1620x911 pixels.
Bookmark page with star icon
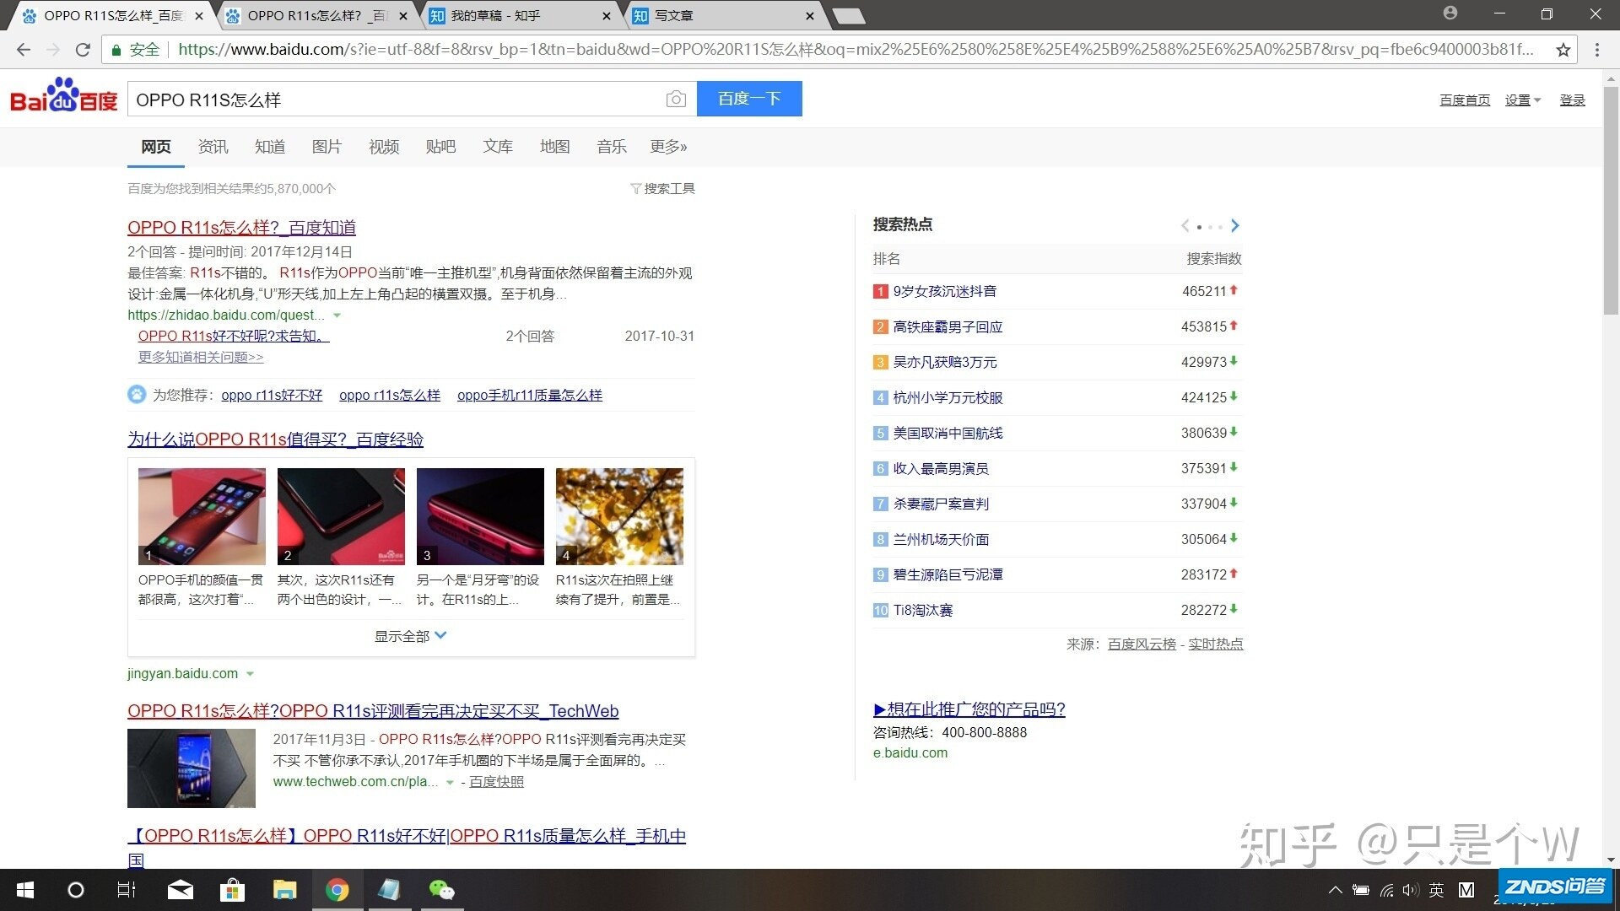point(1563,50)
